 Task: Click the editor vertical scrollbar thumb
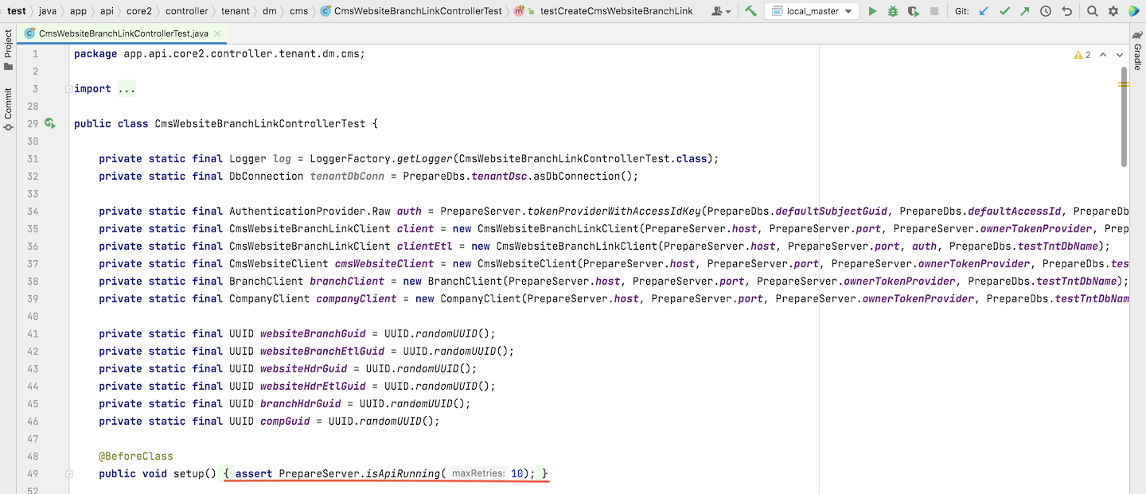pos(1124,117)
